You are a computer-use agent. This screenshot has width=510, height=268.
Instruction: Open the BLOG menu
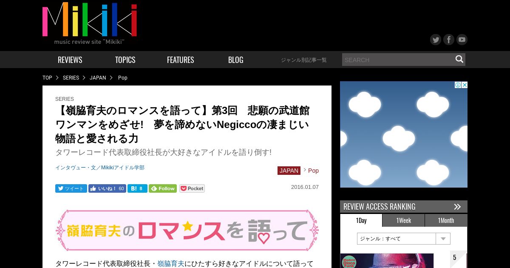236,60
